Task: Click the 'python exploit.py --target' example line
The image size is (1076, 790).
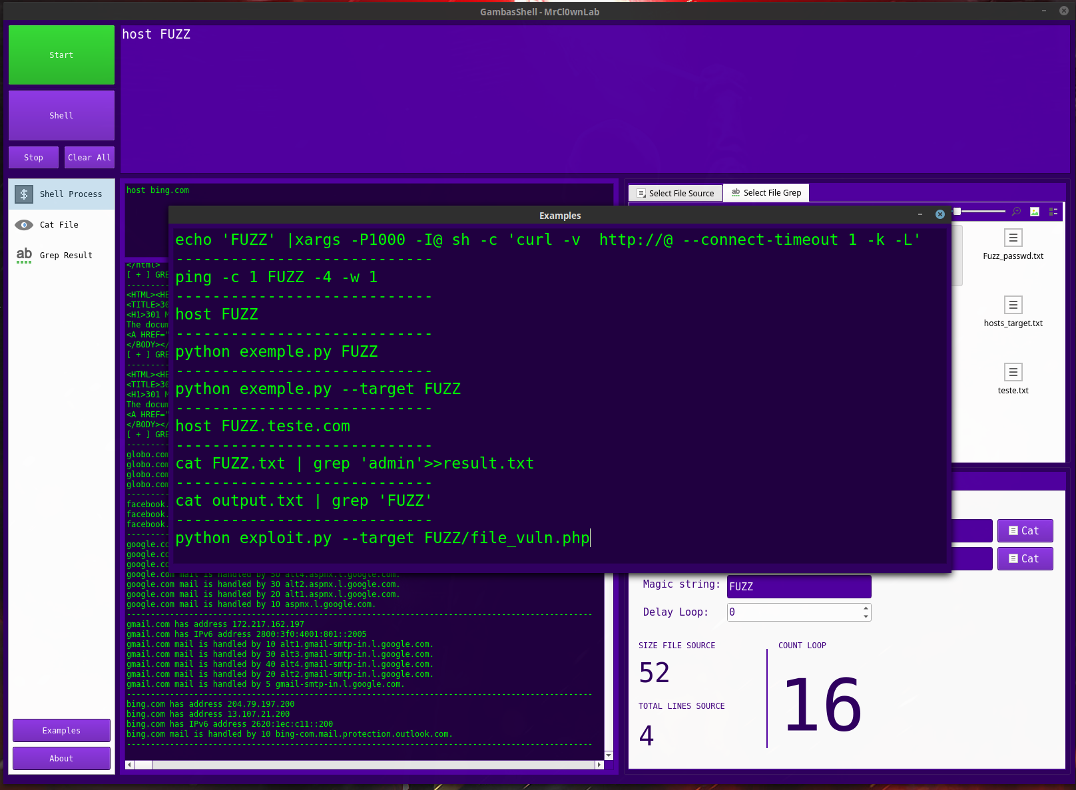Action: [382, 538]
